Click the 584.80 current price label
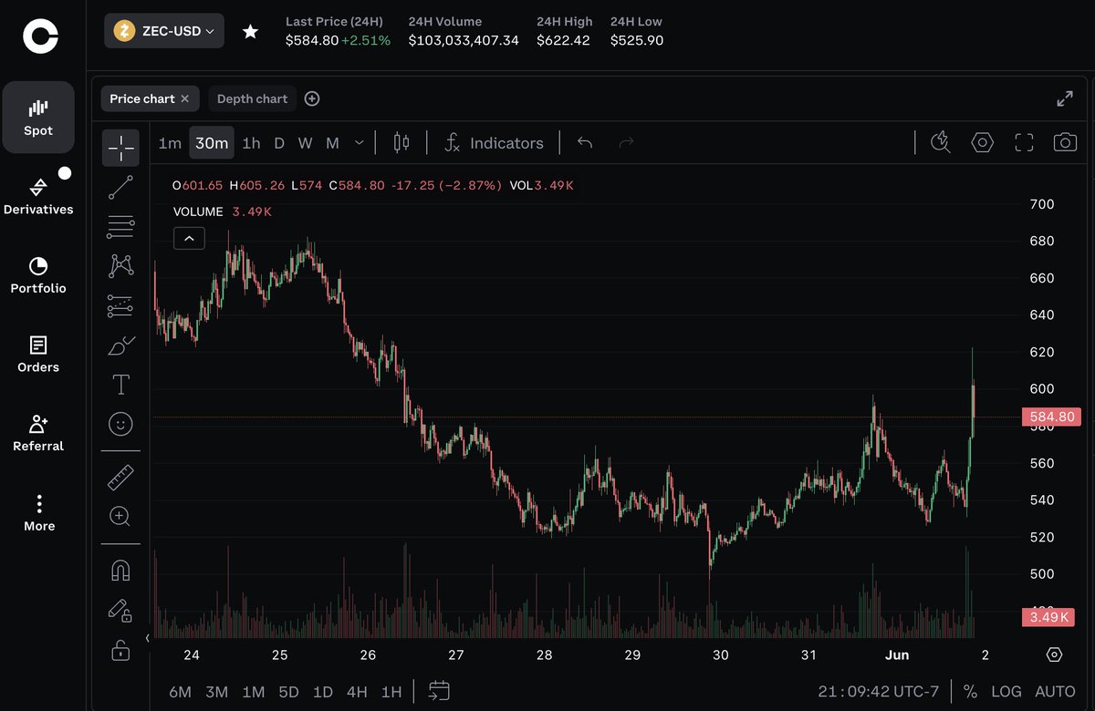1095x711 pixels. coord(1051,417)
